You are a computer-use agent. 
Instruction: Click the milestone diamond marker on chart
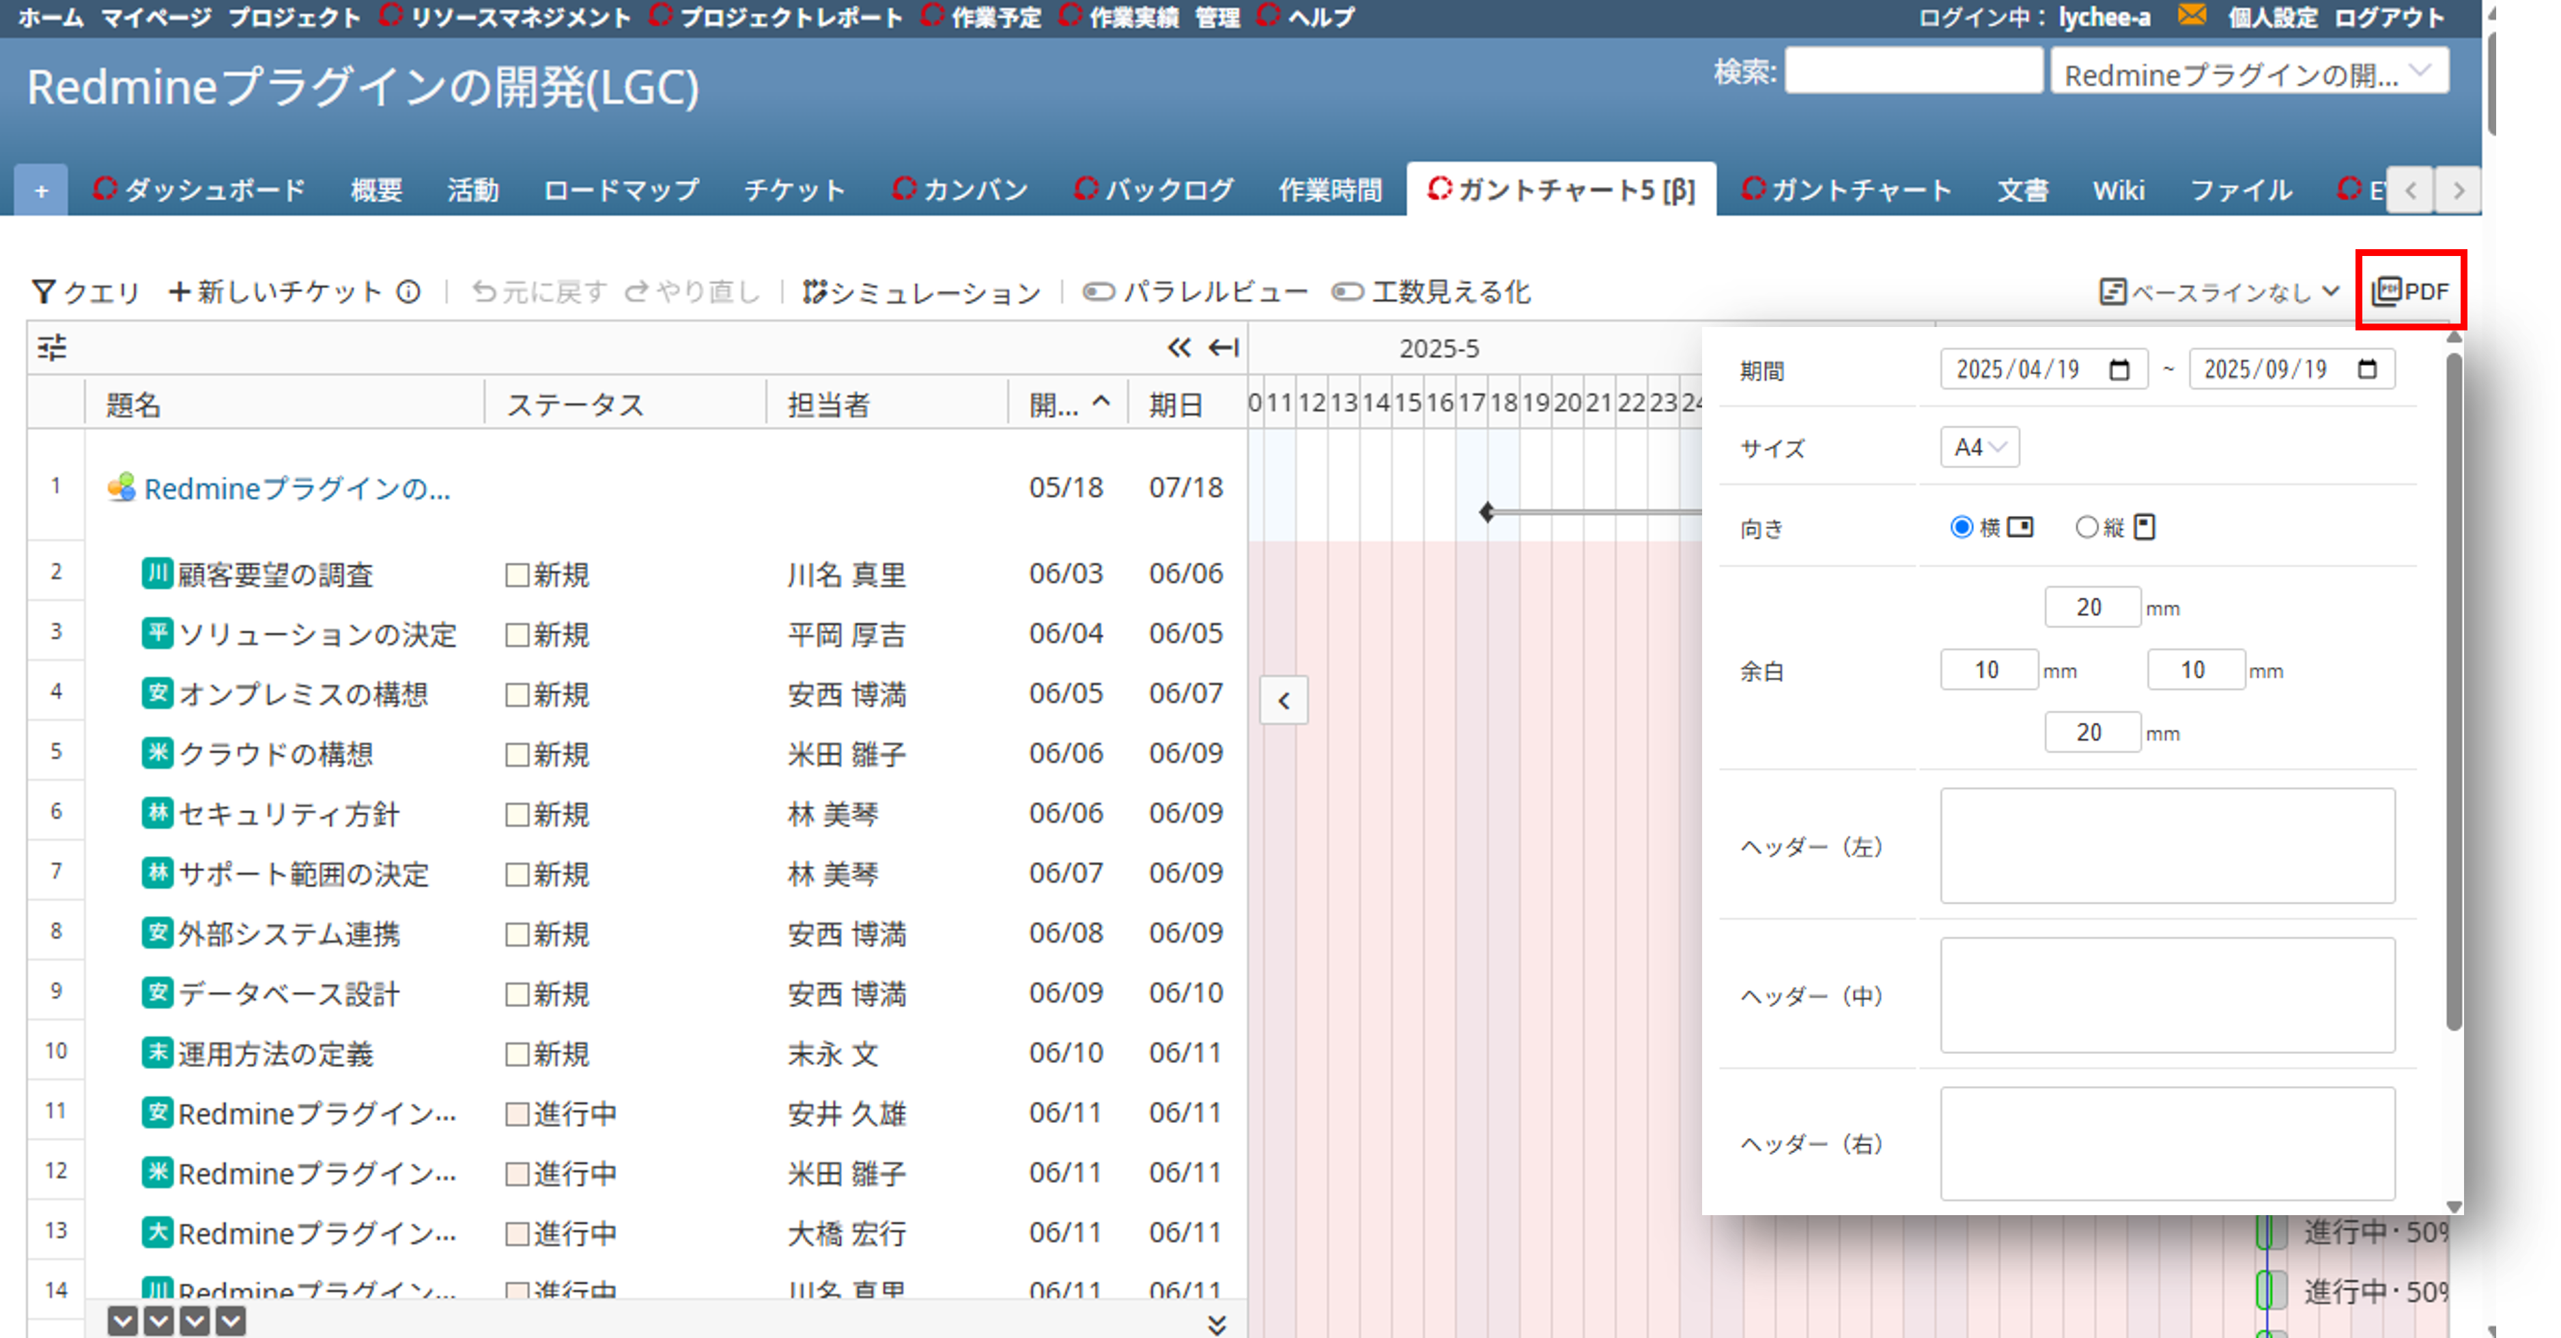point(1486,512)
